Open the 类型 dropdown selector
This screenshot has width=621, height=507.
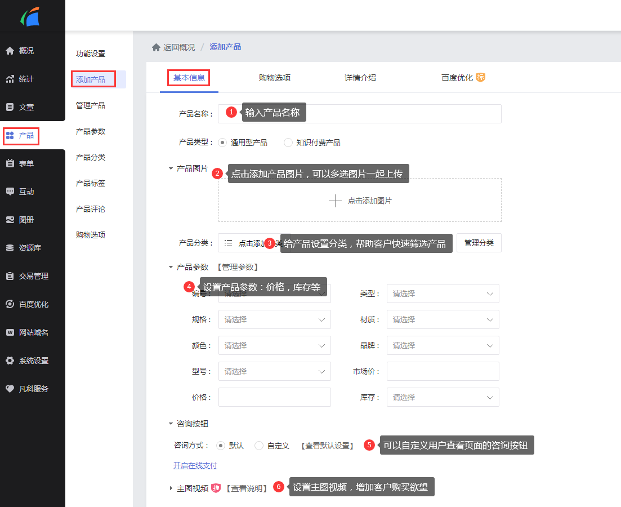point(443,293)
